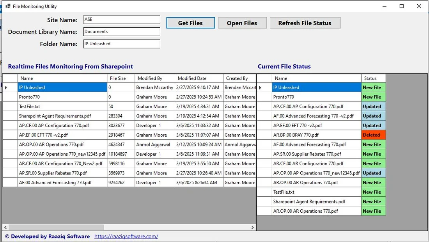Click Modified By cell Anmol Aggarwal
This screenshot has height=242, width=429.
tap(155, 144)
